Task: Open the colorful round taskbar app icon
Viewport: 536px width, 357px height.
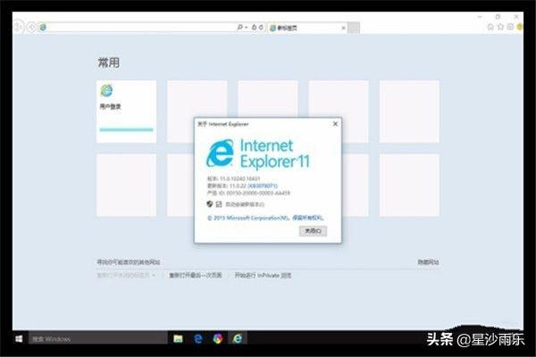Action: (x=218, y=338)
